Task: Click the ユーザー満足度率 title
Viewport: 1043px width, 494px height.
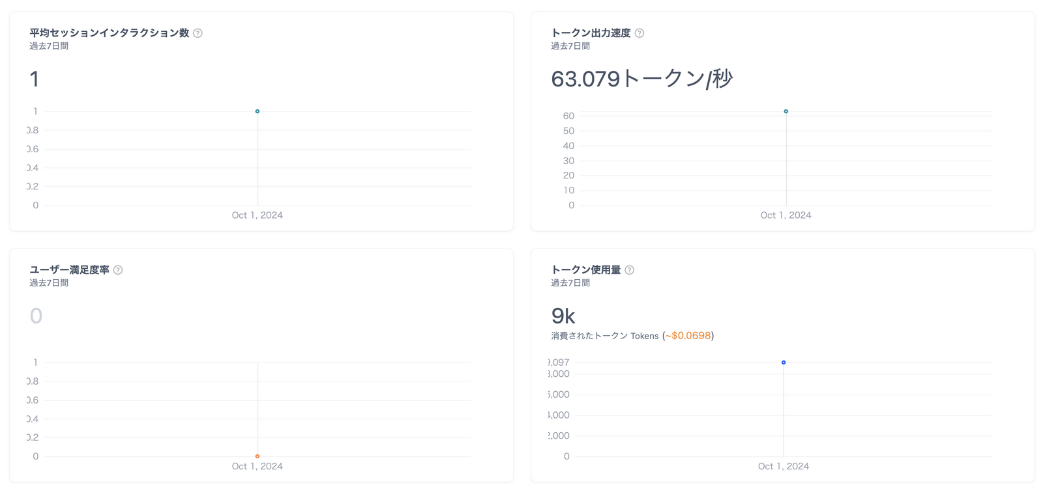Action: click(70, 269)
